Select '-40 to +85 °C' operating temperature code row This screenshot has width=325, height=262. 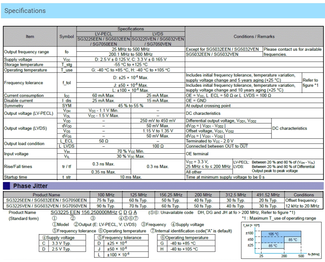coord(186,243)
